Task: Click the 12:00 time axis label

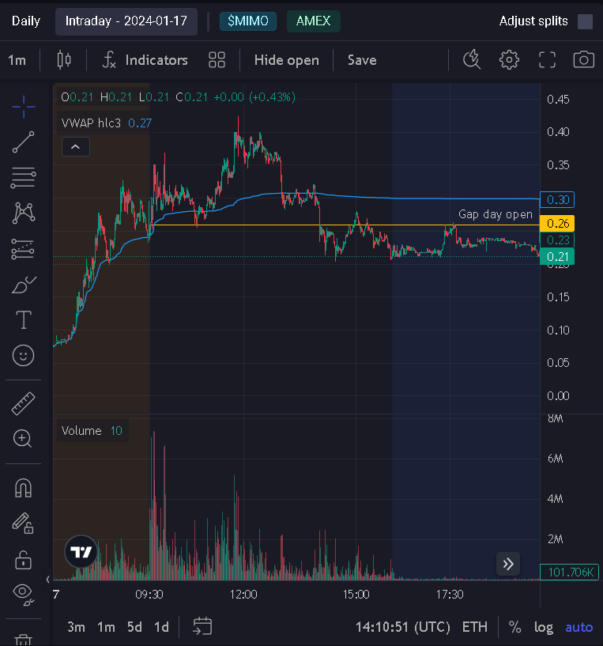Action: click(243, 595)
